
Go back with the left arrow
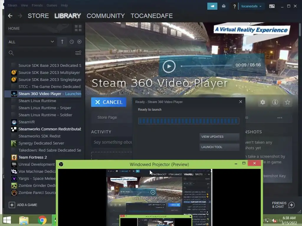(10, 16)
